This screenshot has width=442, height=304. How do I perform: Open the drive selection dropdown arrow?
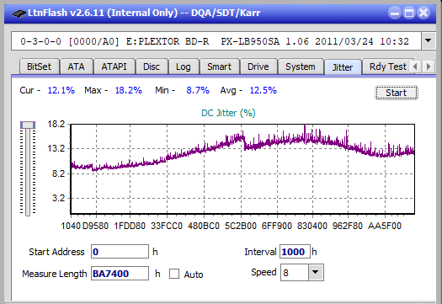pyautogui.click(x=429, y=41)
